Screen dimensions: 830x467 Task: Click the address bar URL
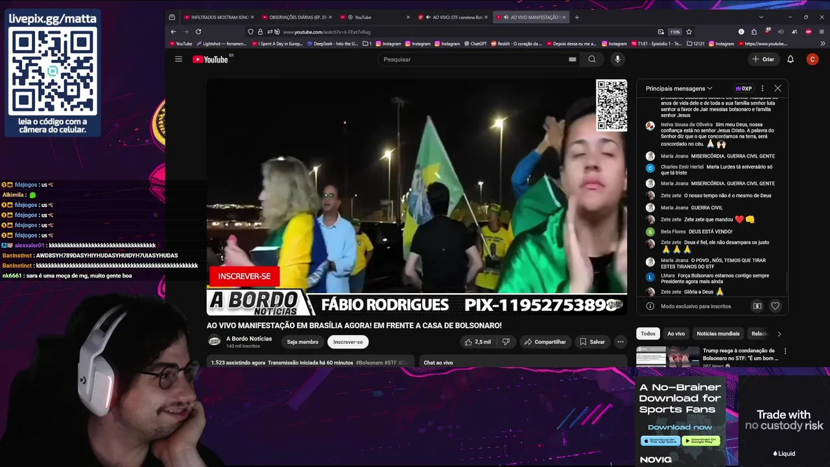click(327, 32)
